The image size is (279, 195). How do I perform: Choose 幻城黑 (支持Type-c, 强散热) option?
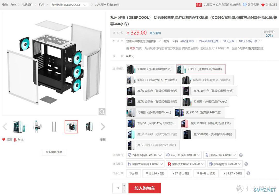(x=208, y=80)
